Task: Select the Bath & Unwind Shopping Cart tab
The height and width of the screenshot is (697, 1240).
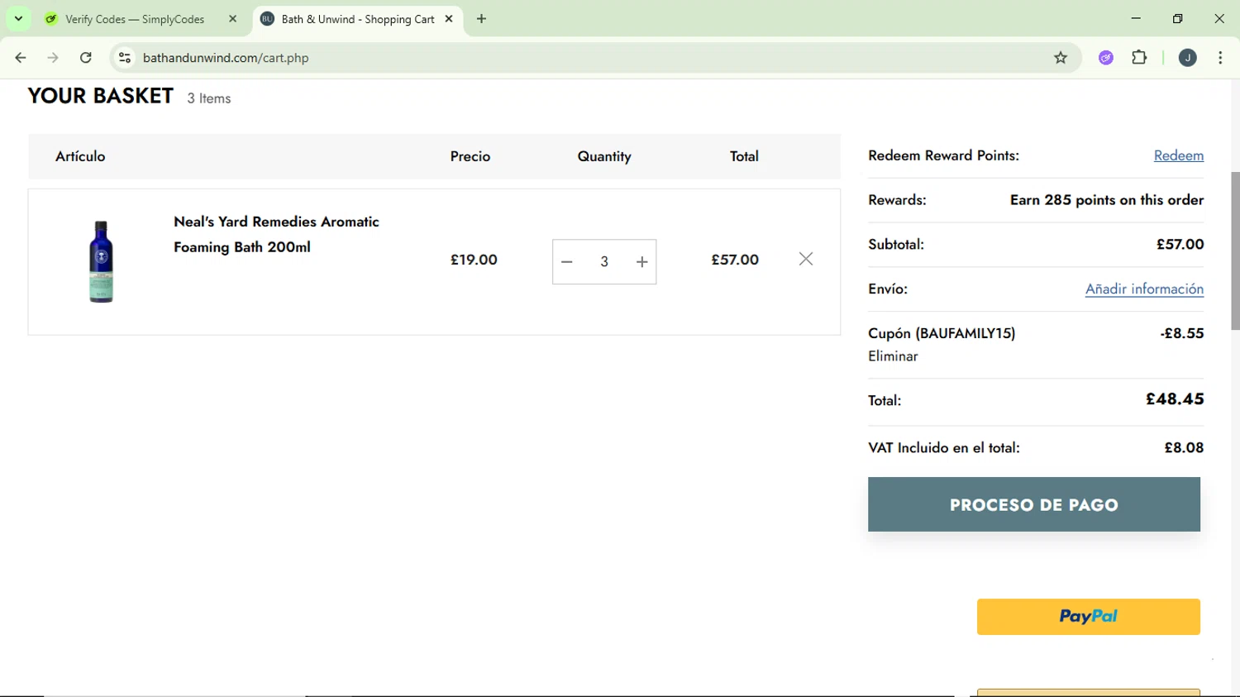Action: (x=357, y=19)
